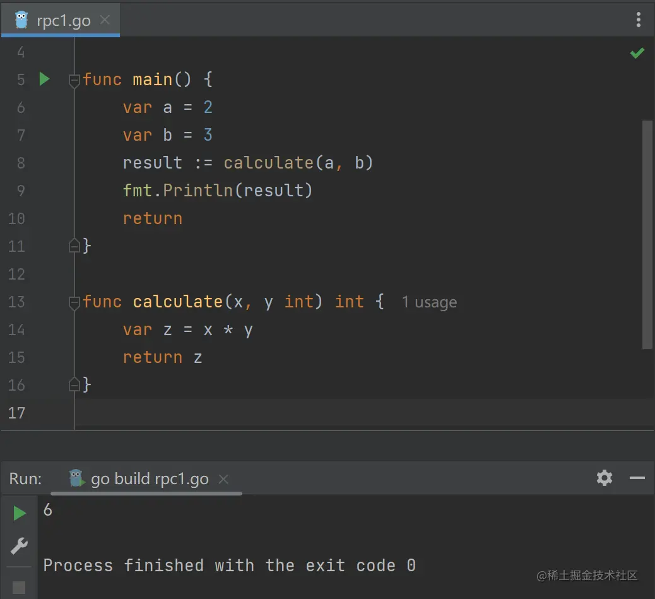Open run configuration via wrench icon
The width and height of the screenshot is (655, 599).
19,546
